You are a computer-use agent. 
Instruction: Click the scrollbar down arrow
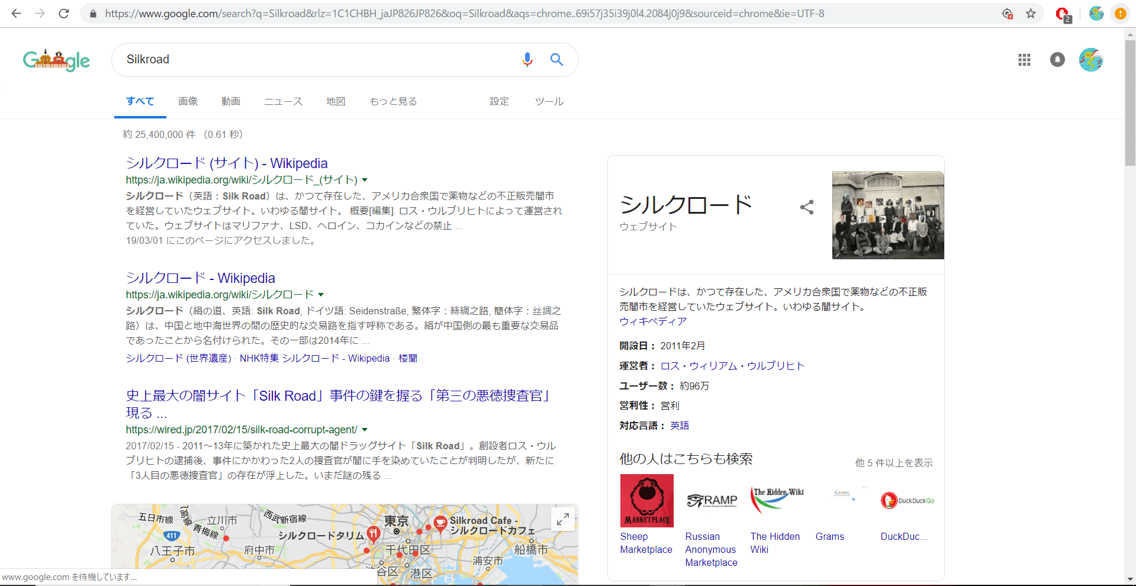(x=1130, y=579)
